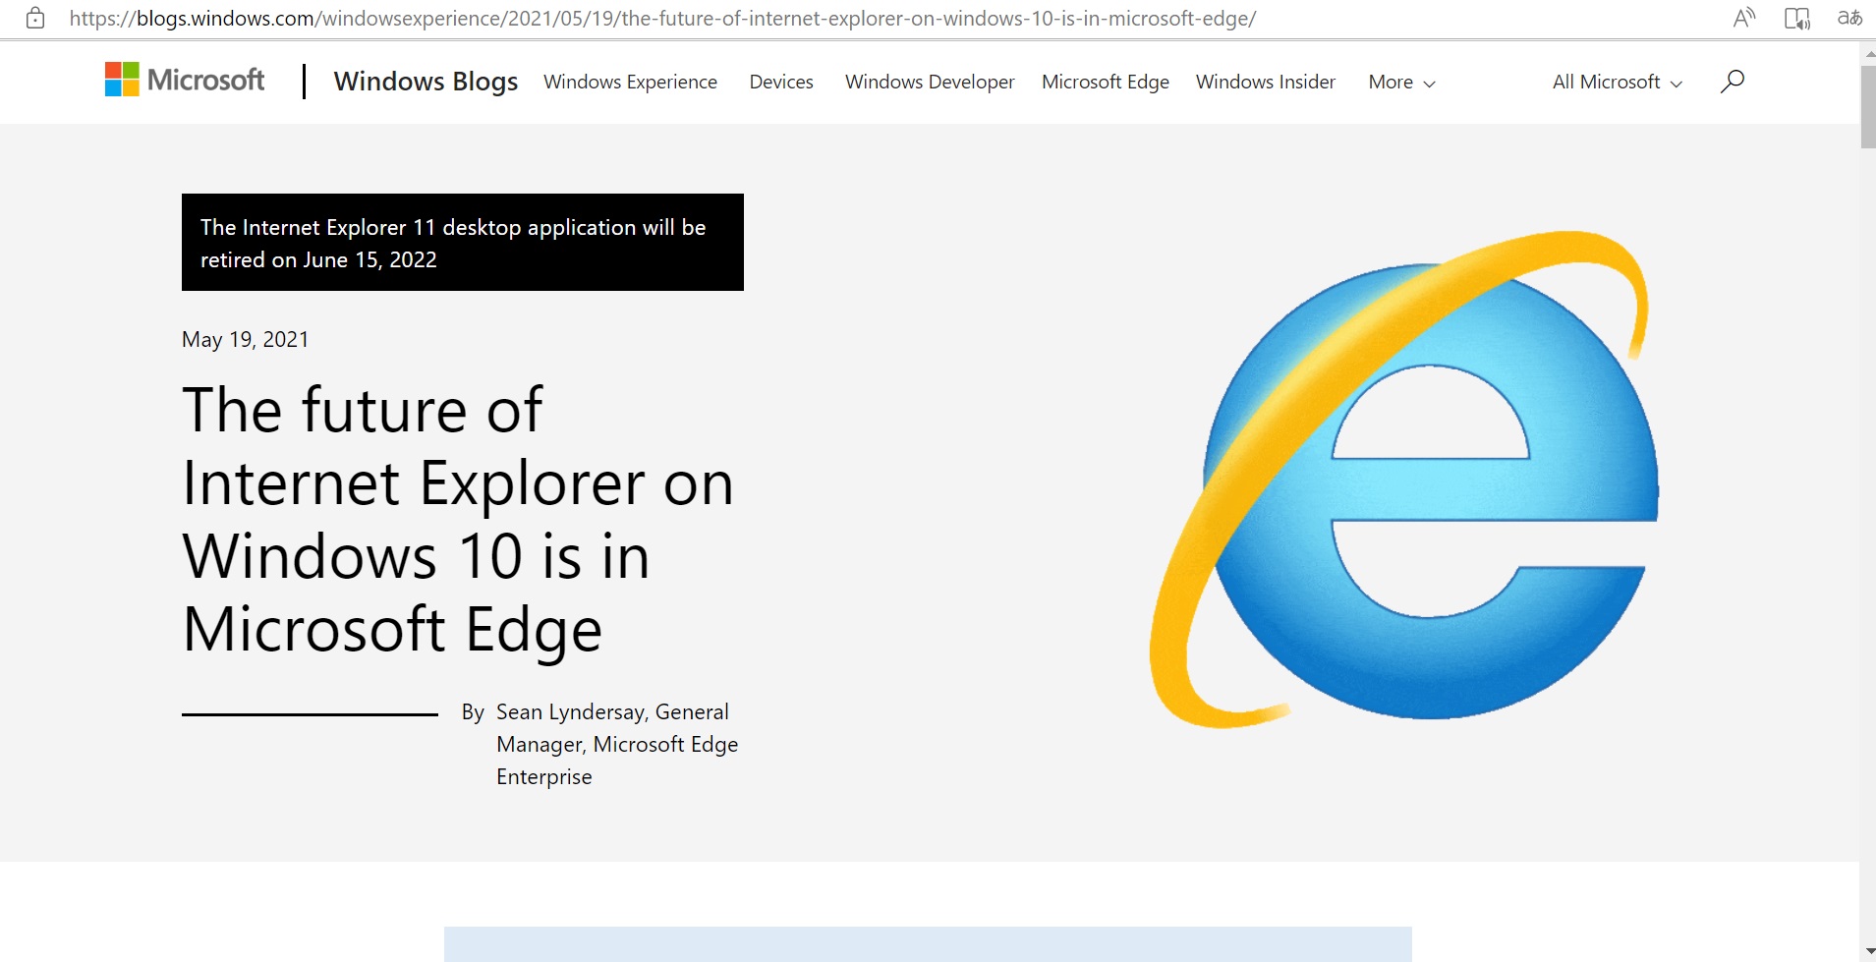Click the site lock icon in address bar
Screen dimensions: 1876x962
click(35, 18)
